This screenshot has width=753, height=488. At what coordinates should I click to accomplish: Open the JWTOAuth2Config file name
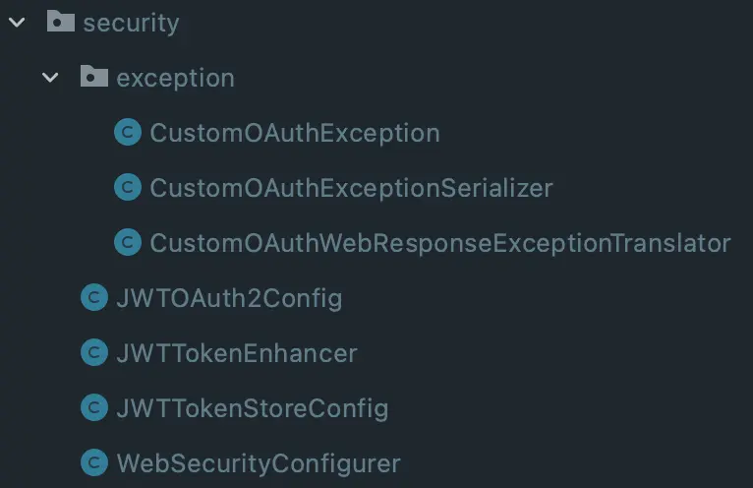(229, 298)
